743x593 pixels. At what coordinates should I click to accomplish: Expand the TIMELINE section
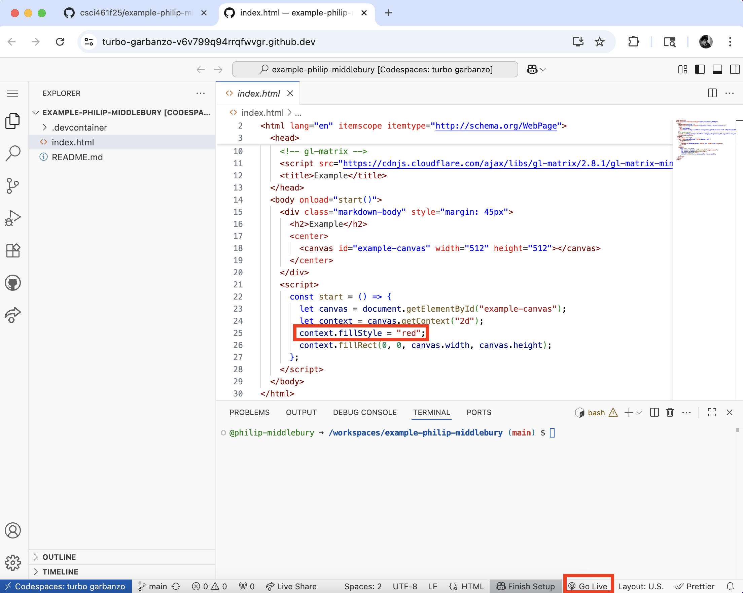[x=122, y=572]
